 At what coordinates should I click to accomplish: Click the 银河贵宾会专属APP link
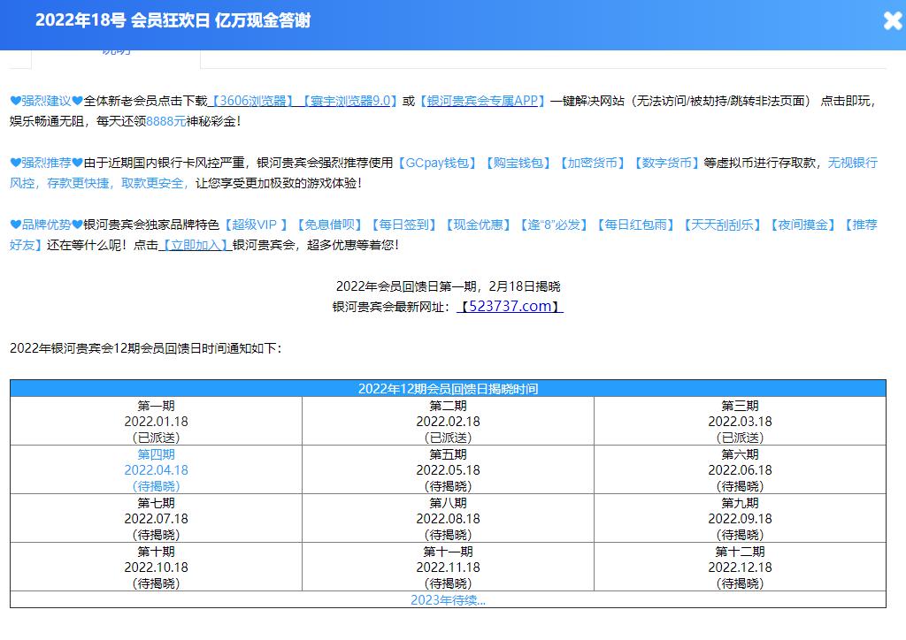point(482,101)
